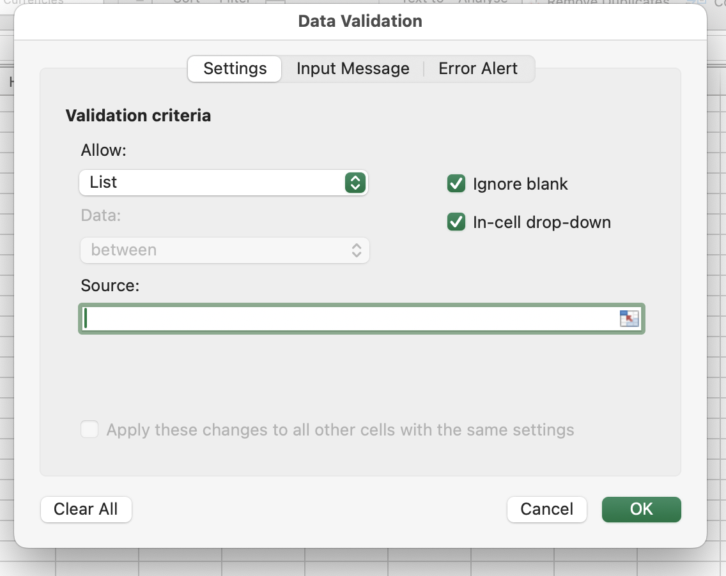The image size is (726, 576).
Task: Uncheck the In-cell drop-down checkbox
Action: click(x=456, y=222)
